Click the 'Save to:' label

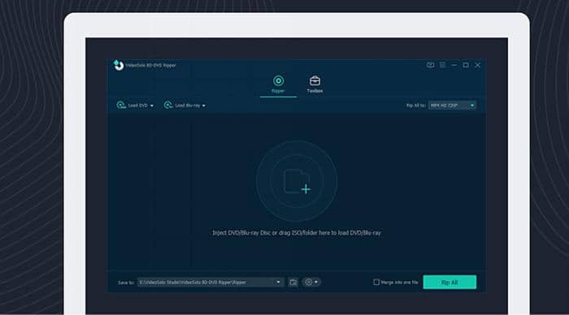click(126, 283)
